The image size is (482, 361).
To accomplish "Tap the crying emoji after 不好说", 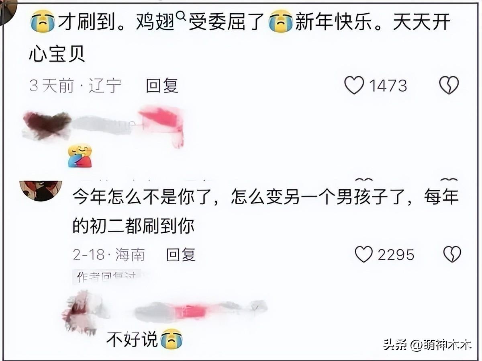I will (x=172, y=339).
